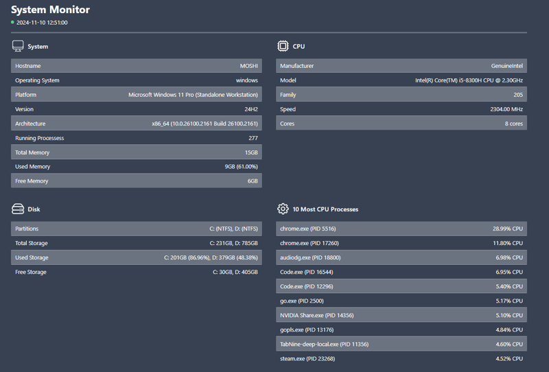Click the CPU chip icon

283,46
